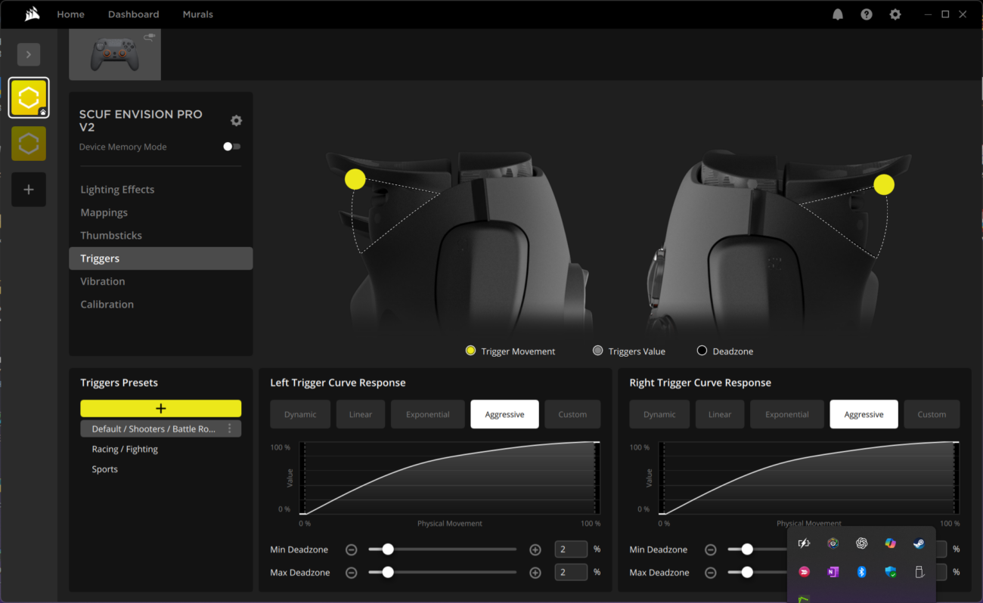Select the Triggers section
The image size is (983, 603).
click(x=161, y=258)
